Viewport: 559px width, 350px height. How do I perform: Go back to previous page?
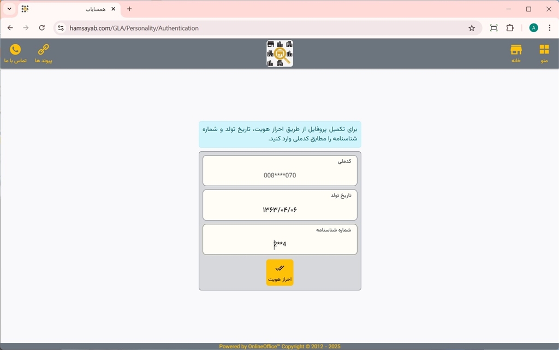(10, 28)
